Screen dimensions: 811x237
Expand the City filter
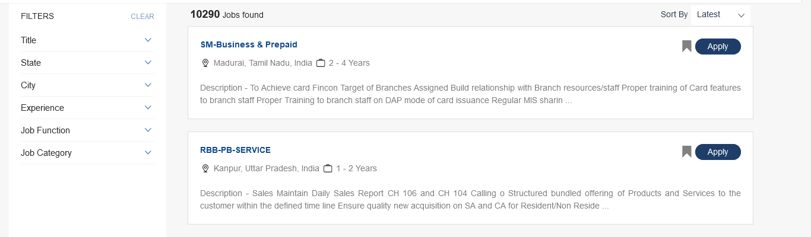[x=148, y=85]
